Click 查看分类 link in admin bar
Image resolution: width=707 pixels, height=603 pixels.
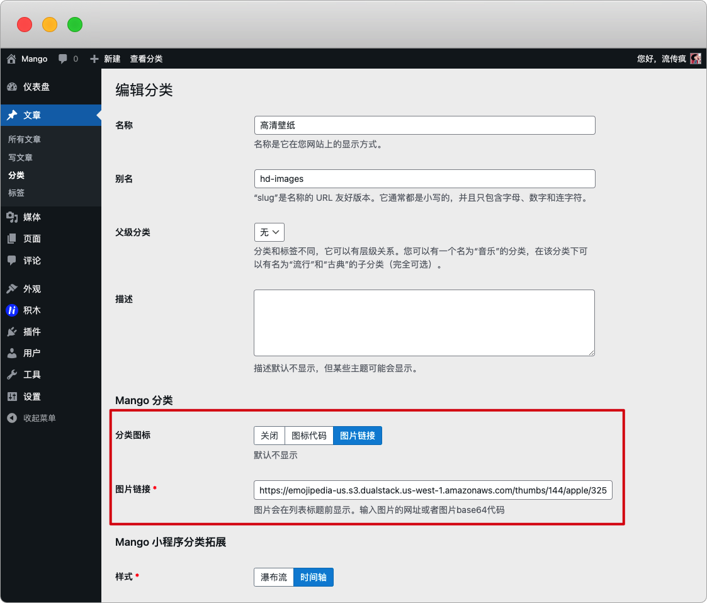tap(146, 59)
